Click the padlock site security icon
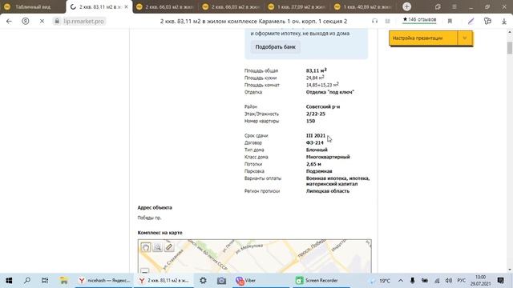Viewport: 513px width, 288px height. [57, 22]
